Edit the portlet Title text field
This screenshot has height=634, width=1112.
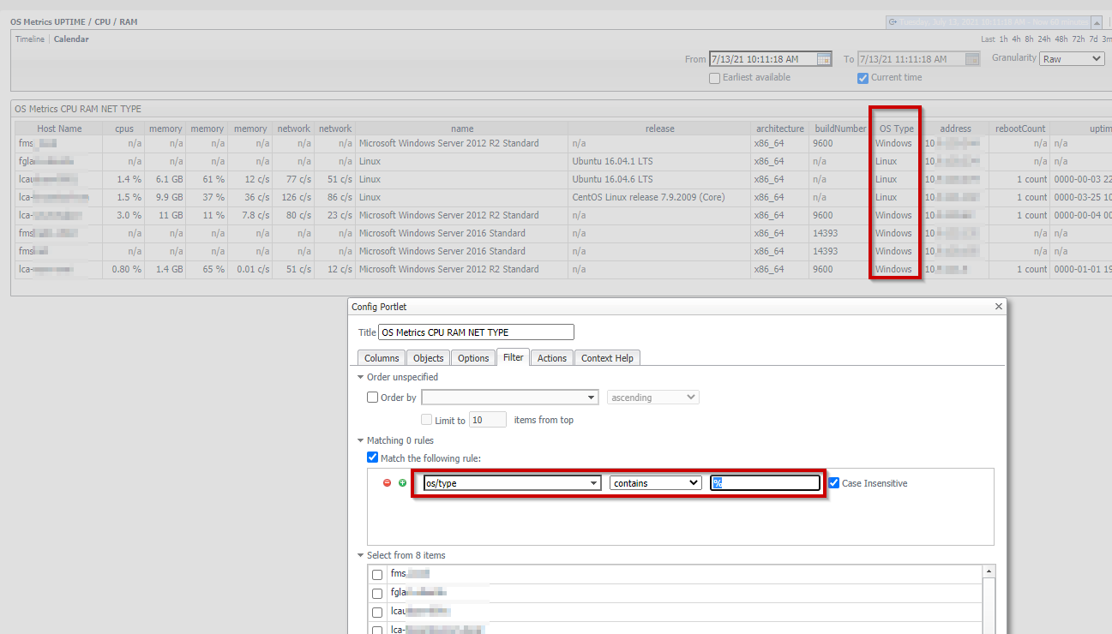[475, 332]
